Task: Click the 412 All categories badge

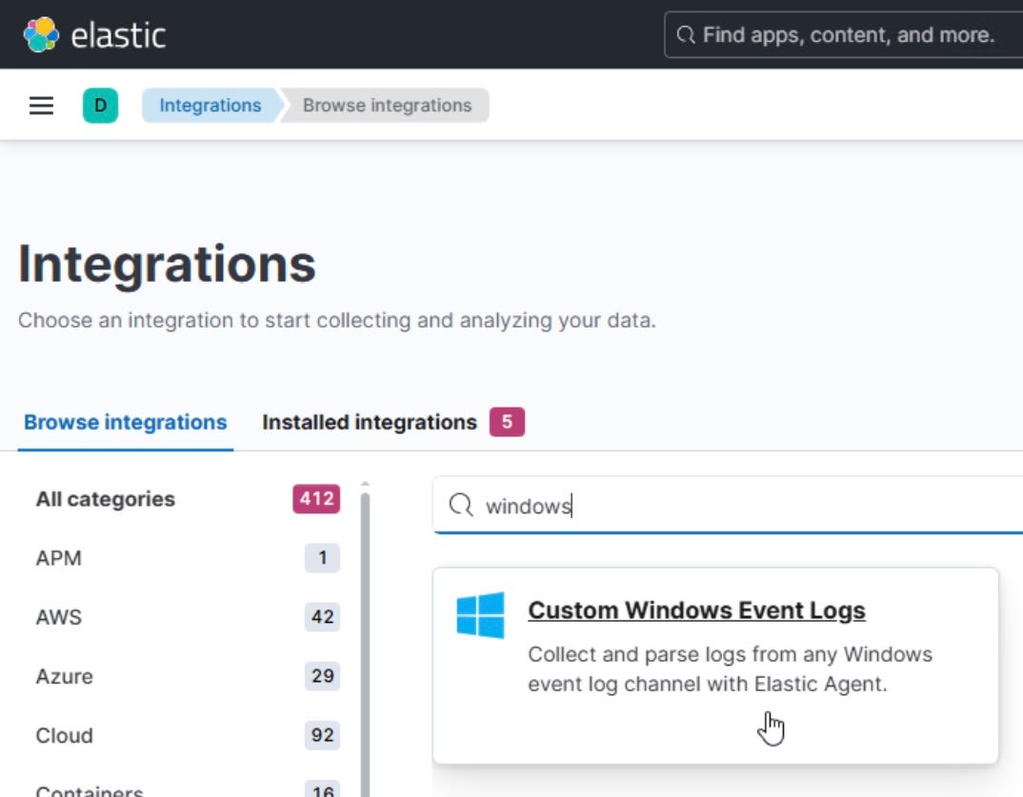Action: coord(316,499)
